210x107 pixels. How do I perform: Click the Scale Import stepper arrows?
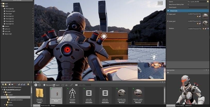tap(208, 7)
